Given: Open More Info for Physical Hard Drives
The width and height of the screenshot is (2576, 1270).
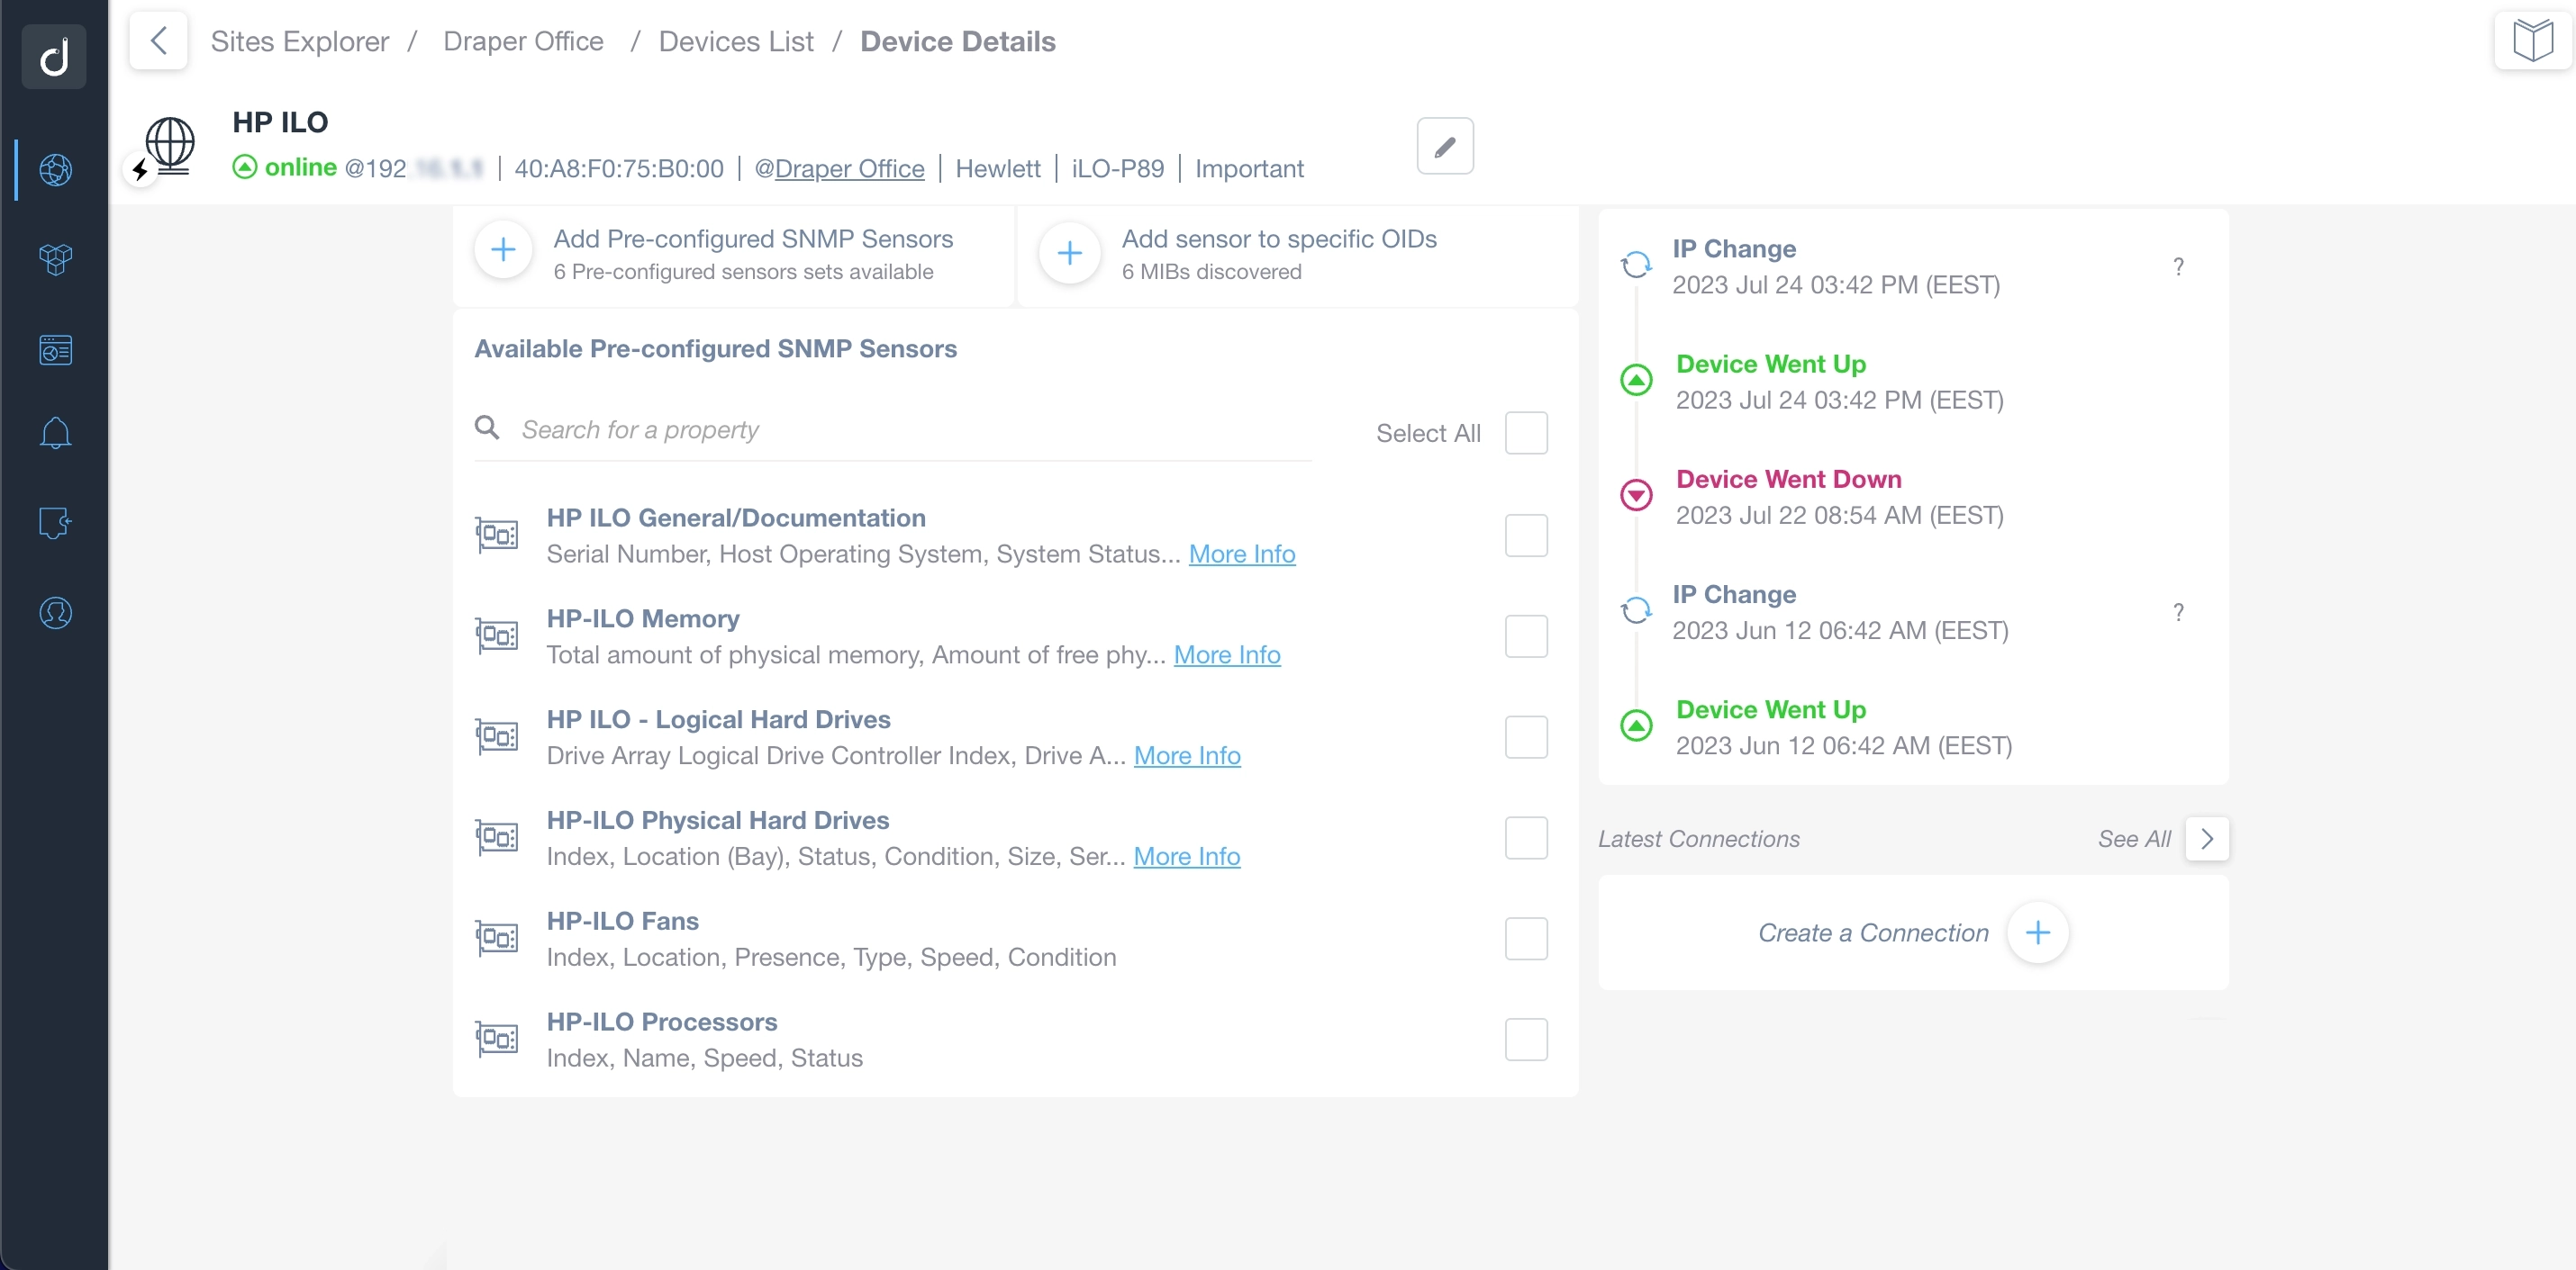Looking at the screenshot, I should pyautogui.click(x=1187, y=856).
